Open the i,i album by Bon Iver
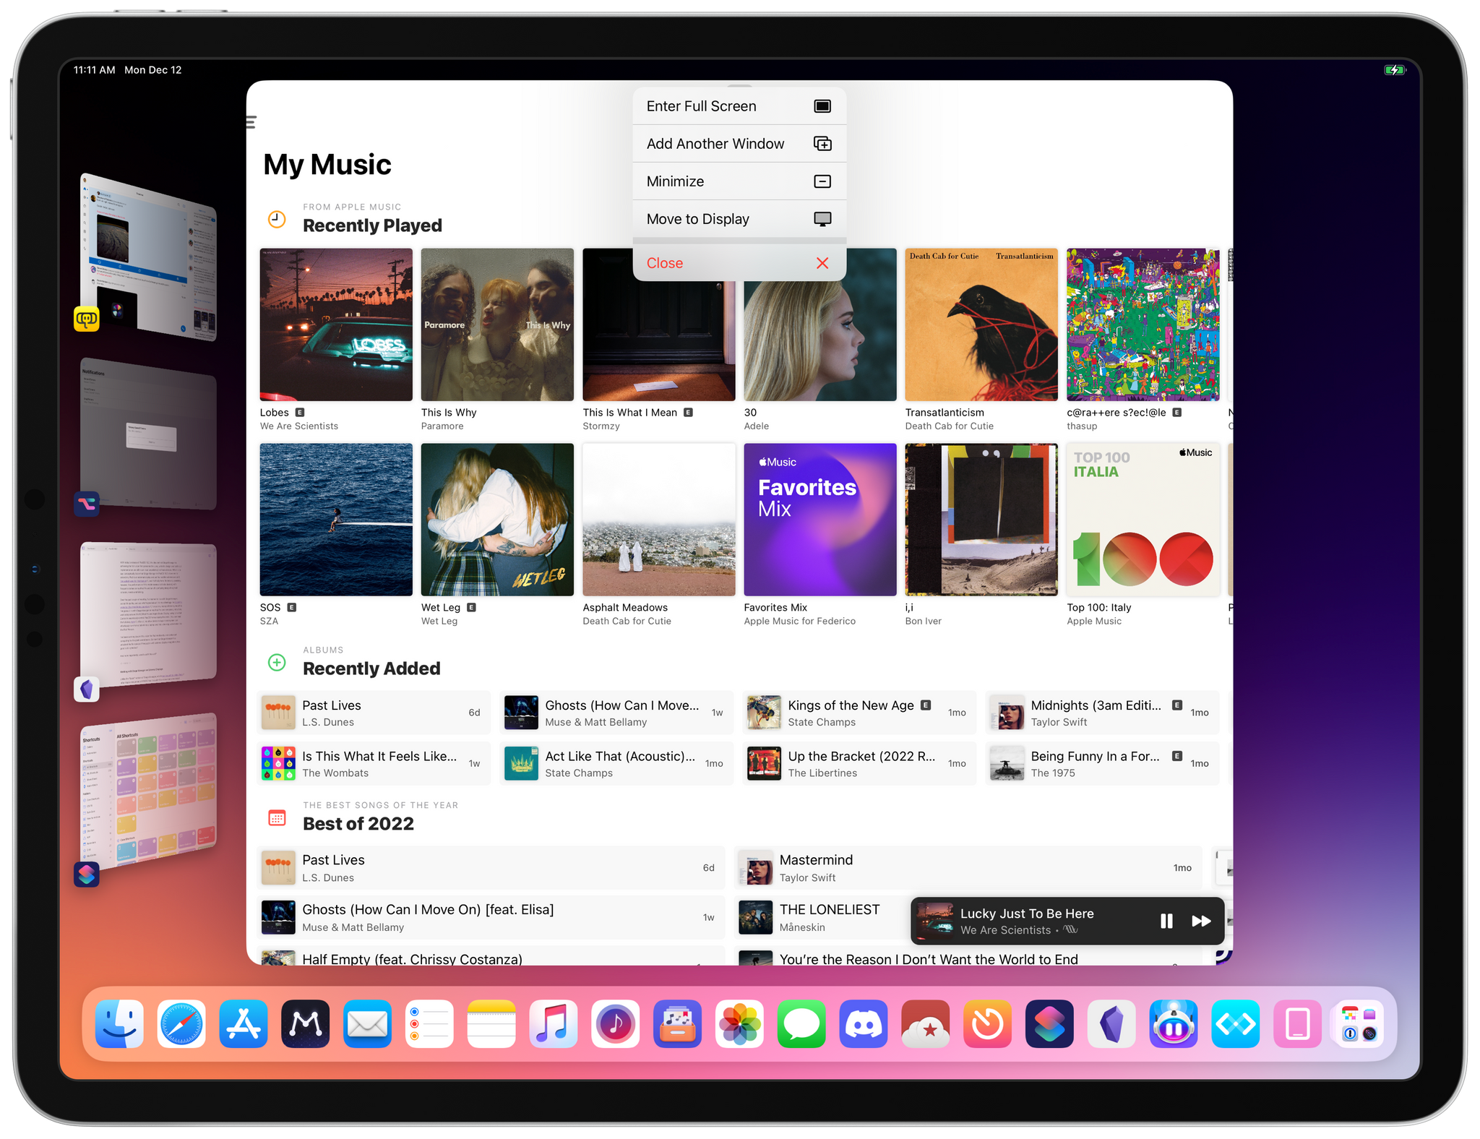Image resolution: width=1480 pixels, height=1139 pixels. click(x=981, y=520)
